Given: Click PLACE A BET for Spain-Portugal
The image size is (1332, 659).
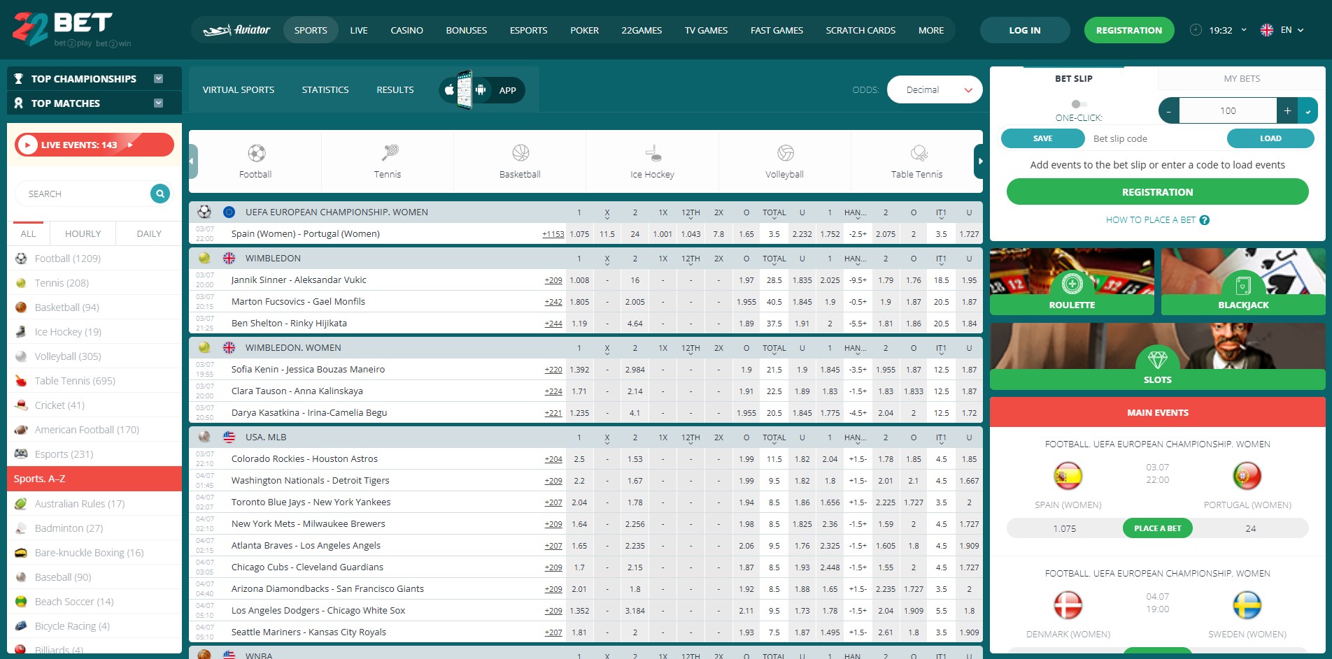Looking at the screenshot, I should click(1158, 528).
